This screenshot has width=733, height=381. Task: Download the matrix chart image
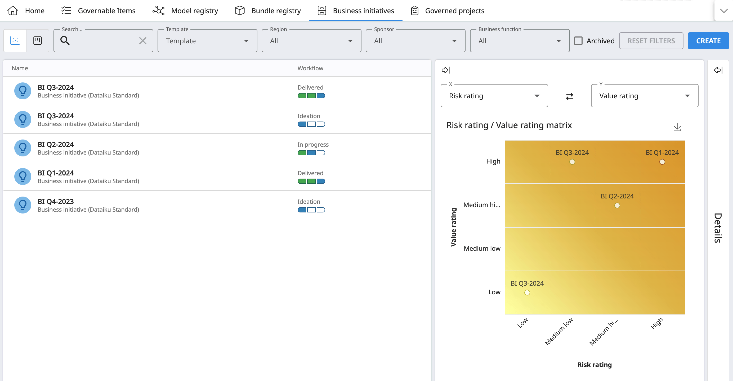(677, 127)
